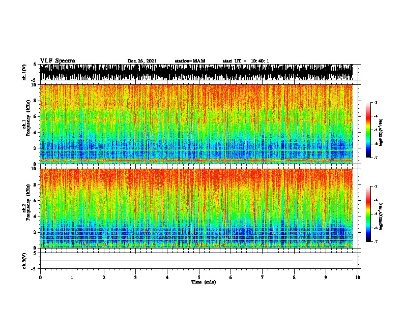Click the time axis tick label '0'
The height and width of the screenshot is (311, 403).
click(40, 277)
